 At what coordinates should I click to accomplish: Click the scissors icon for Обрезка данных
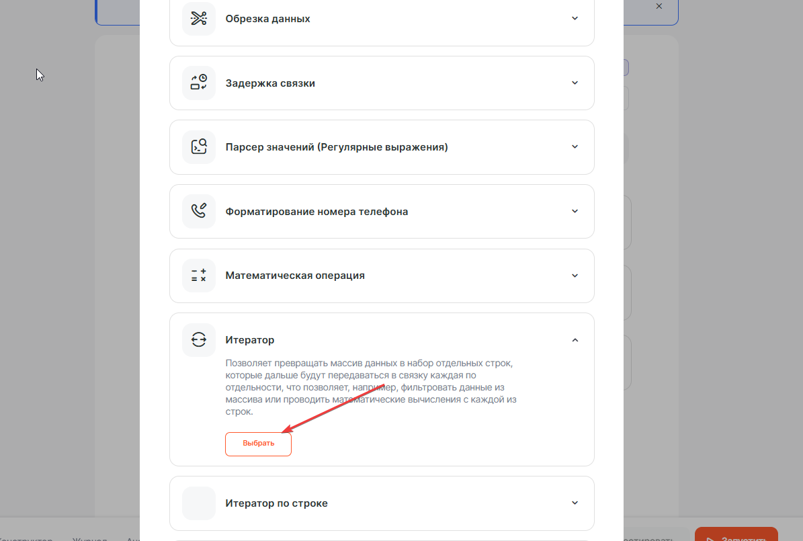(x=199, y=19)
